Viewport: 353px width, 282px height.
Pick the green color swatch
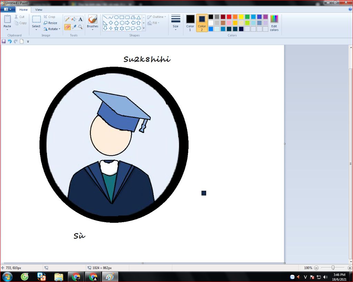[x=247, y=17]
